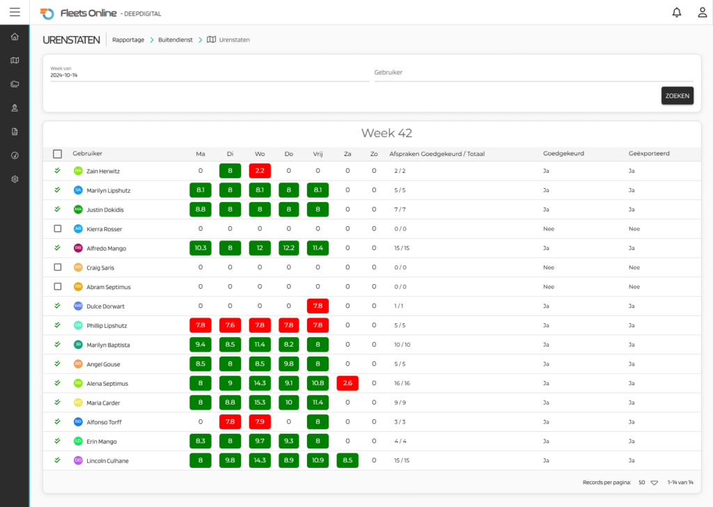
Task: Open Zain Herwitz's Wednesday 2.2 hours
Action: coord(260,171)
